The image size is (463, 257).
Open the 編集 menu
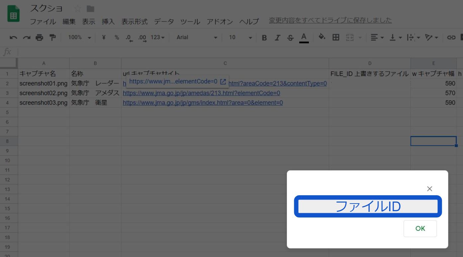(x=69, y=22)
